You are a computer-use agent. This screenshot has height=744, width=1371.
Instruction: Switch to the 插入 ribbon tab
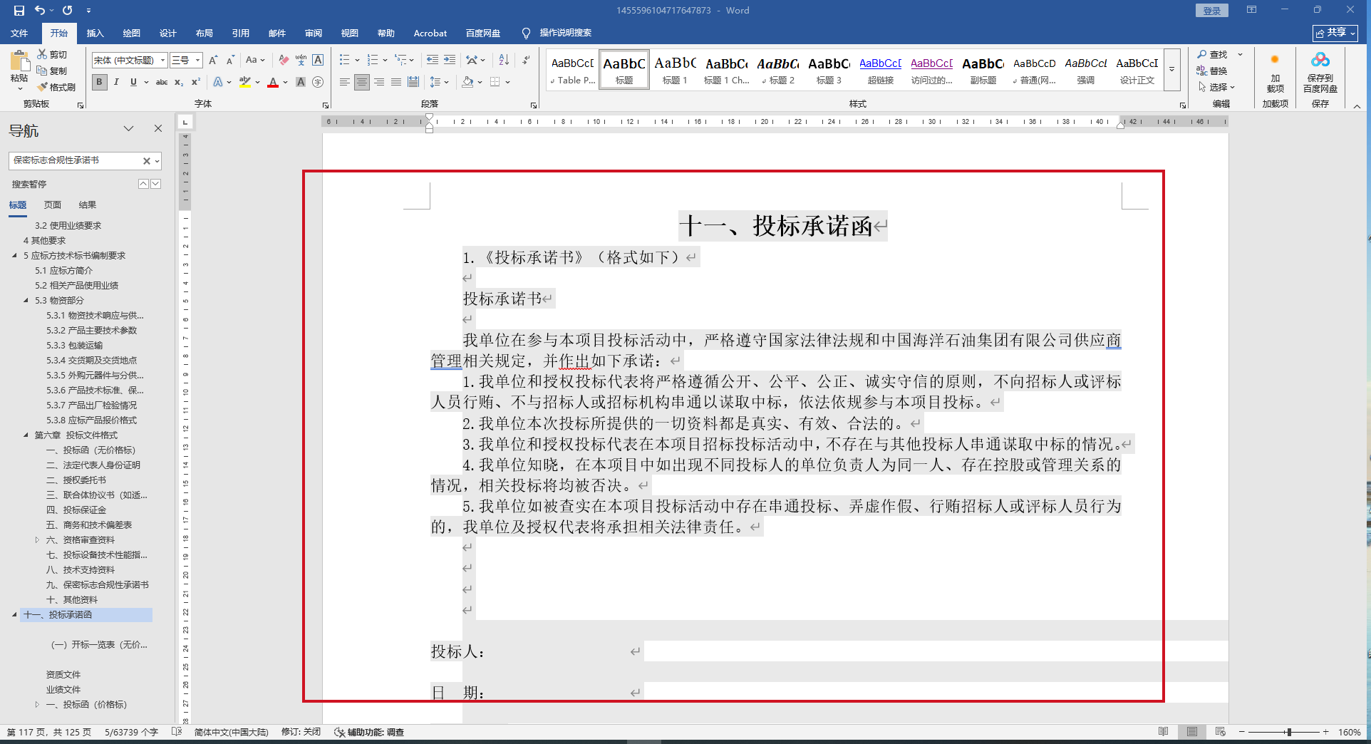click(95, 33)
